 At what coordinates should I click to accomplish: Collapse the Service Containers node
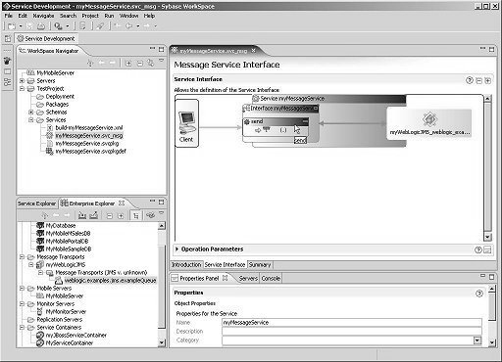point(22,328)
